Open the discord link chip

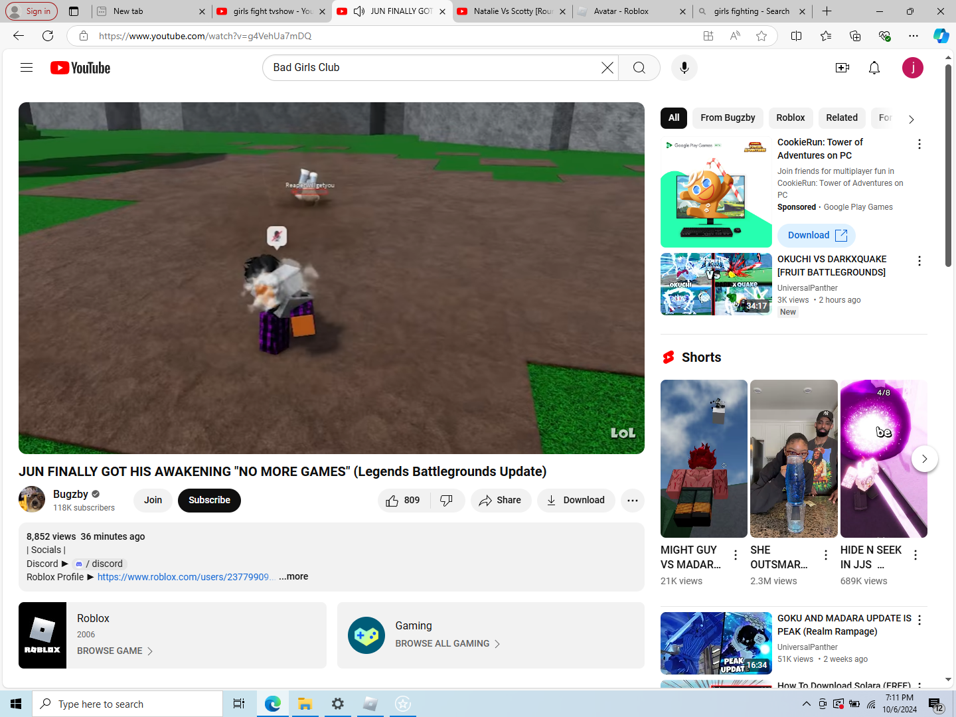pos(99,564)
